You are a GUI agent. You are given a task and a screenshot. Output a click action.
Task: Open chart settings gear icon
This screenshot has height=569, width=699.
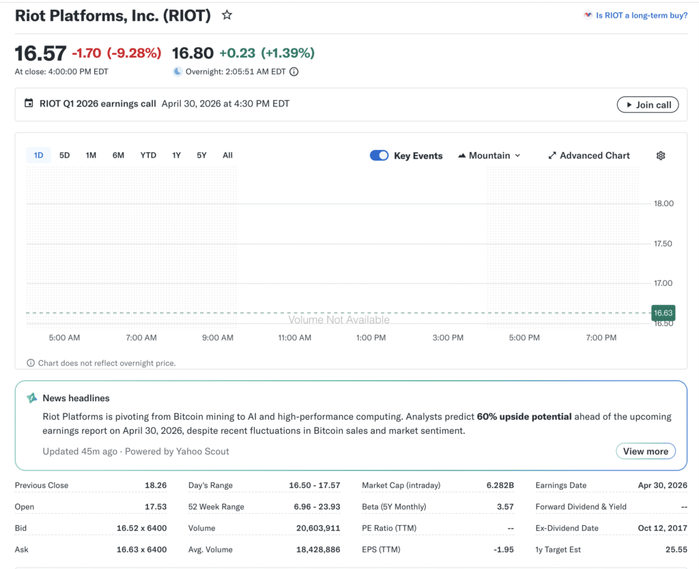660,156
